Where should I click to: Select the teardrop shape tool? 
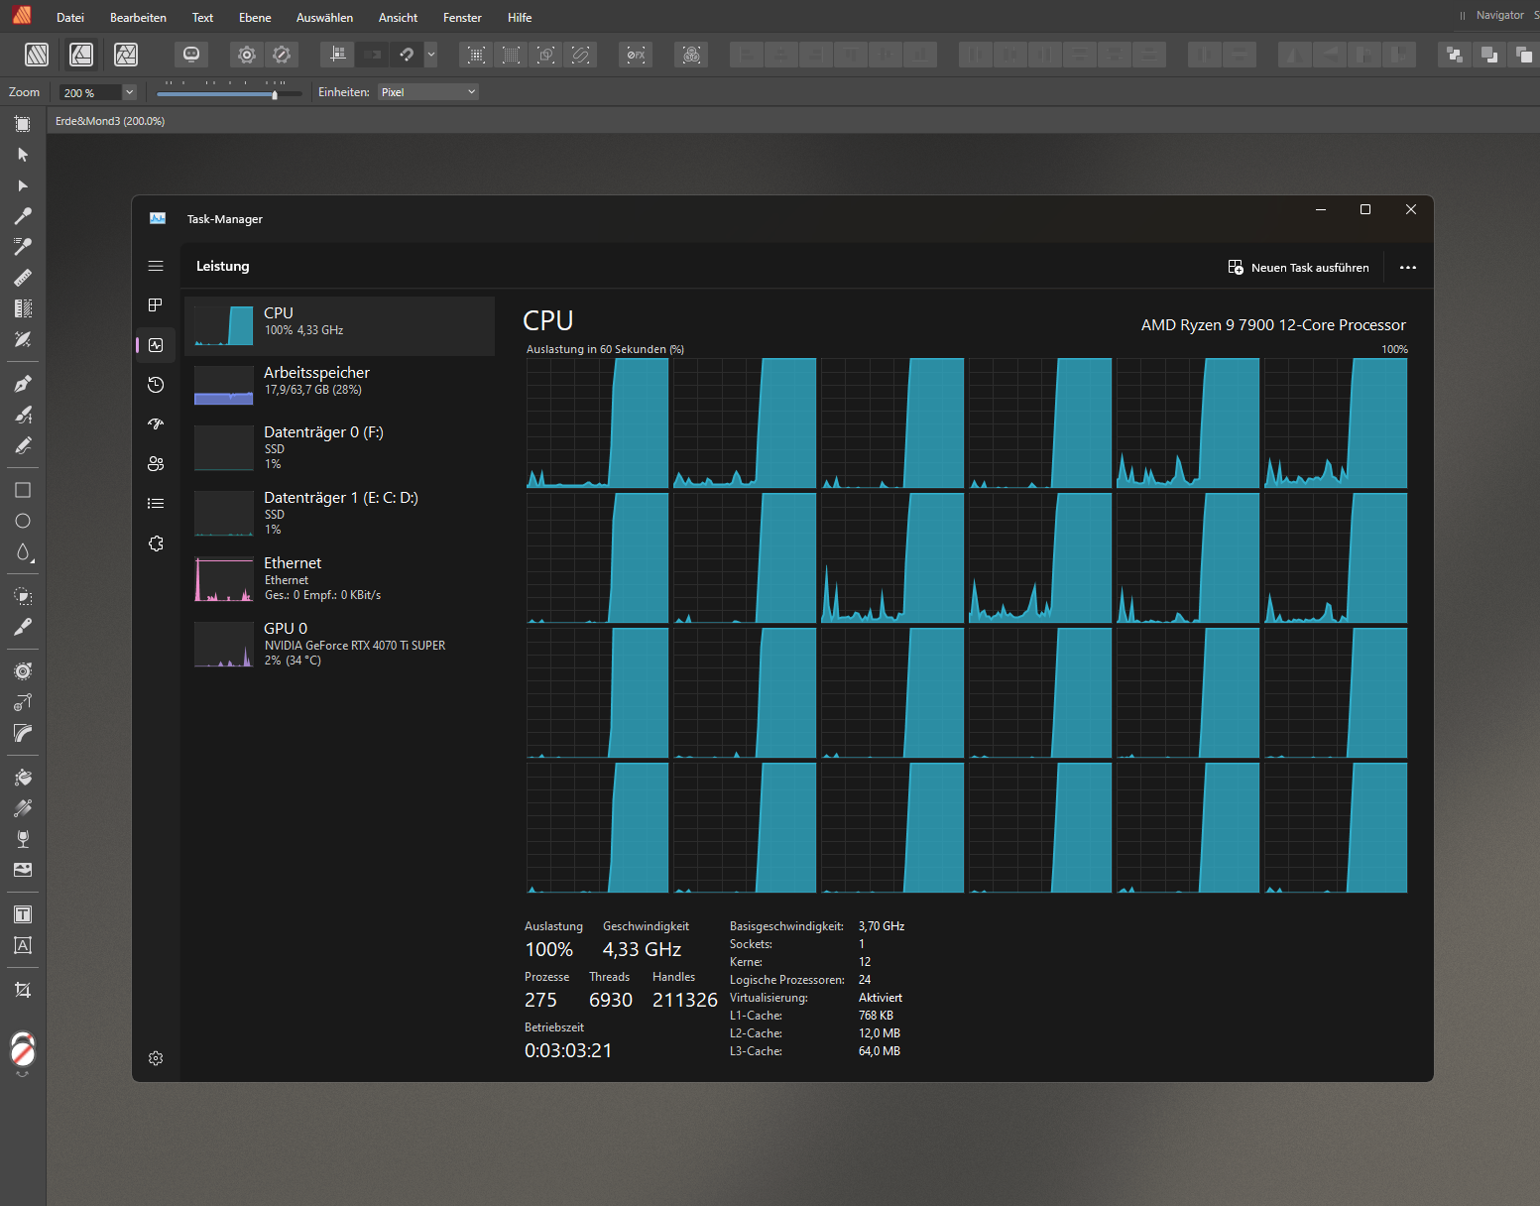click(23, 552)
